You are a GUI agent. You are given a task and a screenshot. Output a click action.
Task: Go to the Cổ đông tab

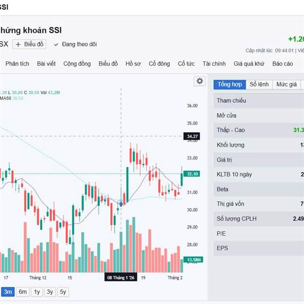(159, 64)
